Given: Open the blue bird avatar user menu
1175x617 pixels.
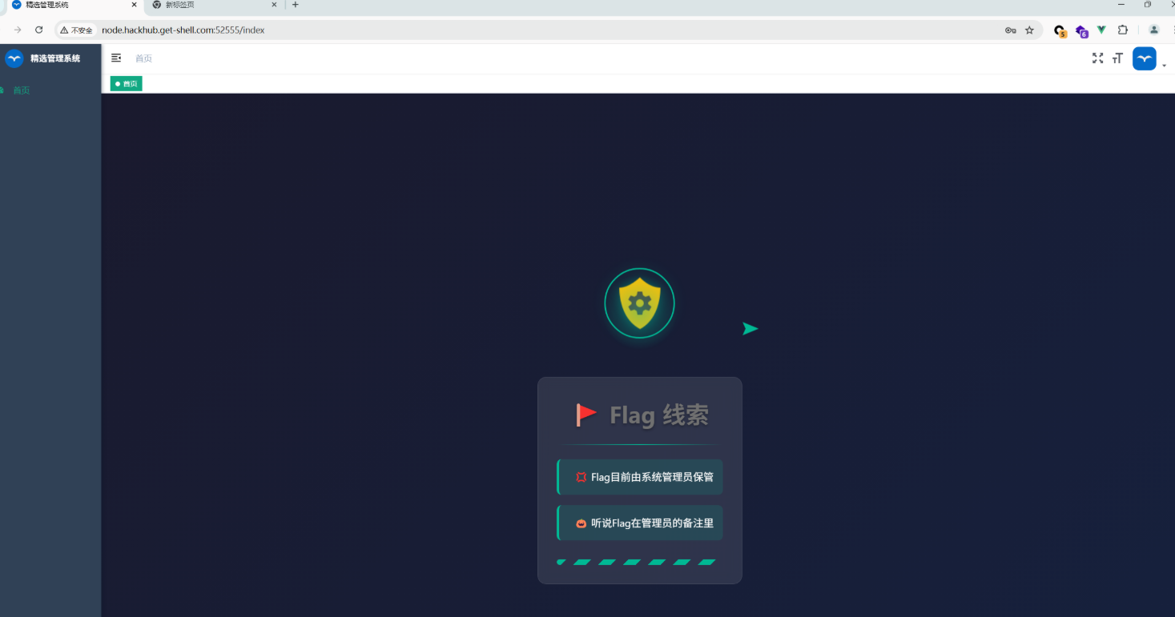Looking at the screenshot, I should [1144, 58].
